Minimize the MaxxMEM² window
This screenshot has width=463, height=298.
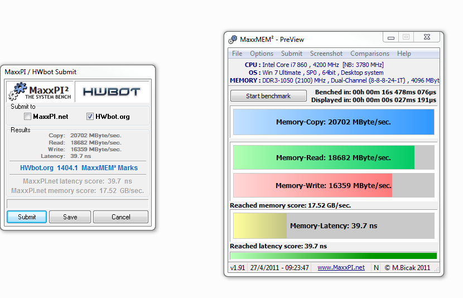click(391, 37)
